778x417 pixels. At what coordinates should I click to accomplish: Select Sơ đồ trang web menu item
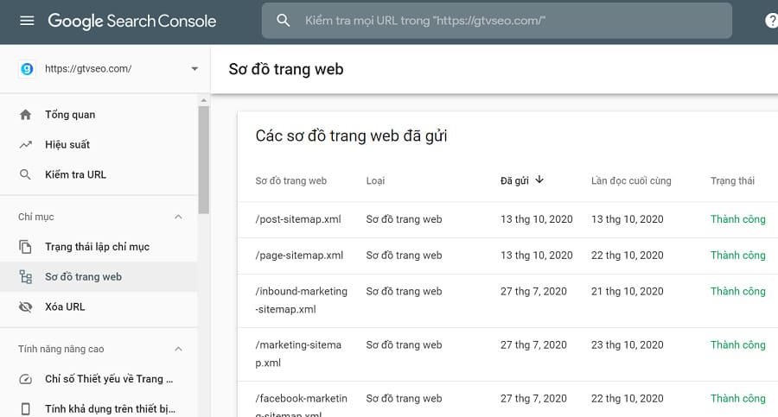(99, 276)
